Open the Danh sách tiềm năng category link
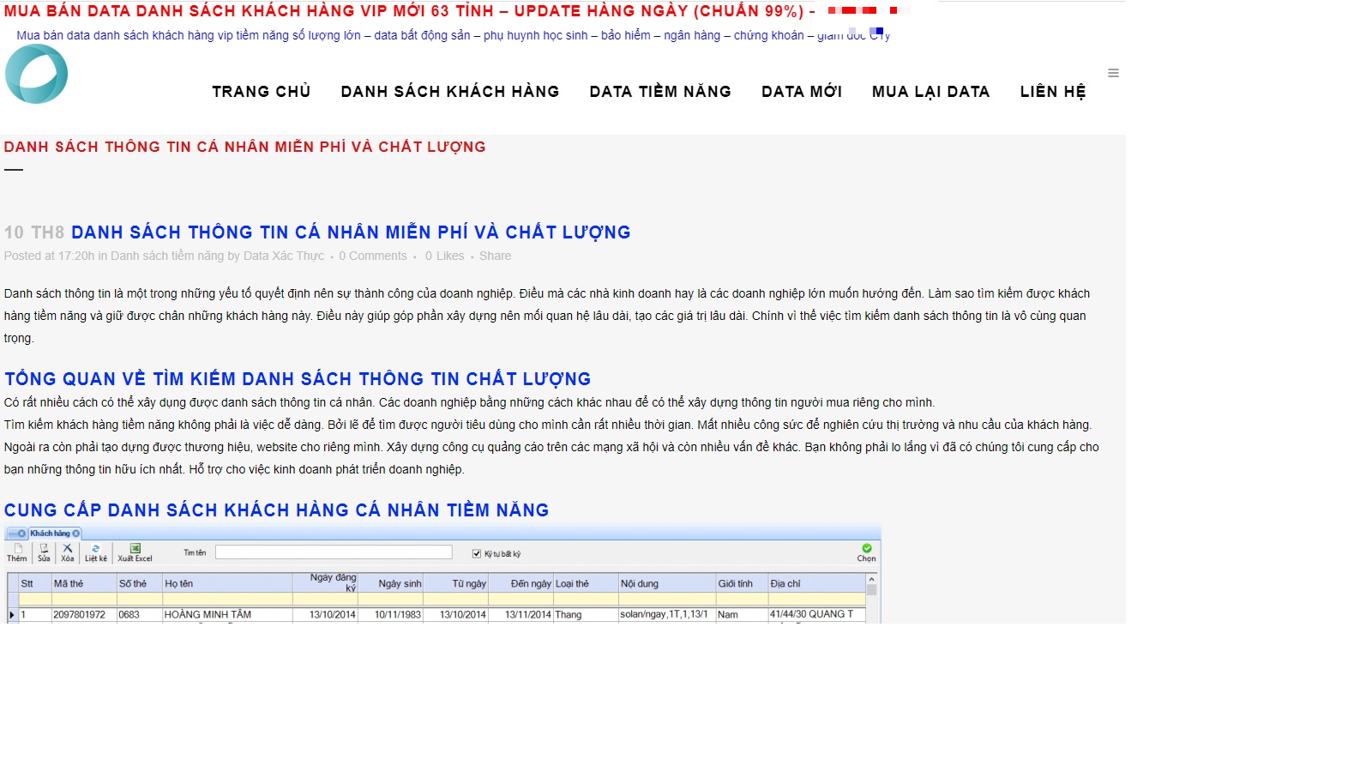1372x772 pixels. coord(167,256)
